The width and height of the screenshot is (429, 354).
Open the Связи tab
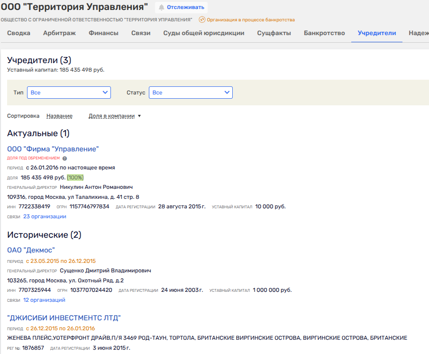pyautogui.click(x=141, y=33)
